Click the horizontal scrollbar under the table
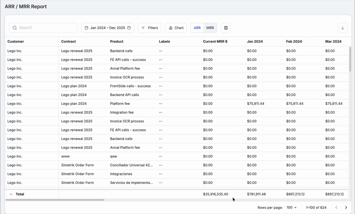 pos(55,200)
